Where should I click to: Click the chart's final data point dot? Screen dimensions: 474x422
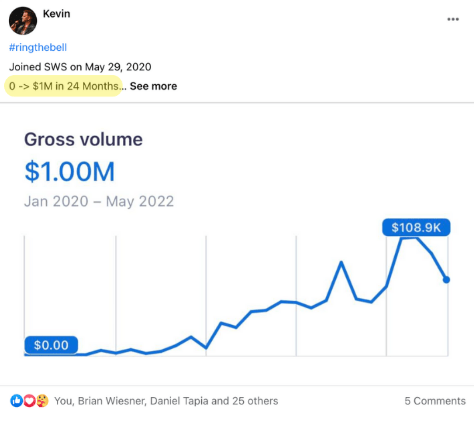point(446,280)
